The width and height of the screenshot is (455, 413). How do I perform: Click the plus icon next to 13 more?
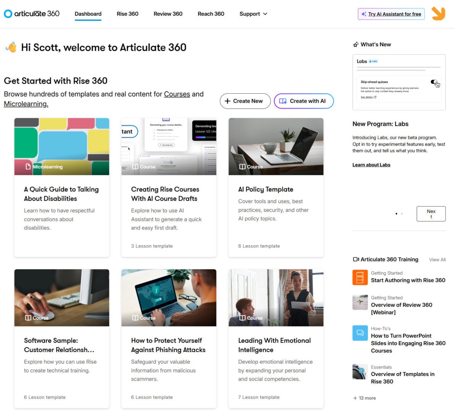355,398
